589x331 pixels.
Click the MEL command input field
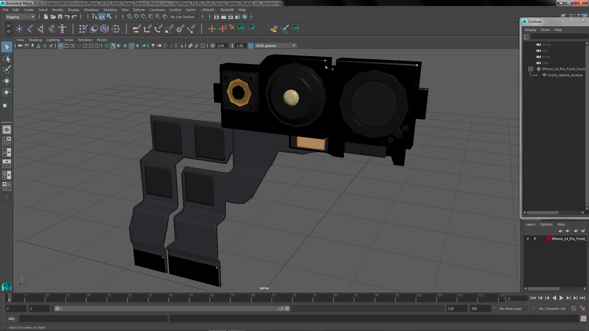[x=93, y=319]
